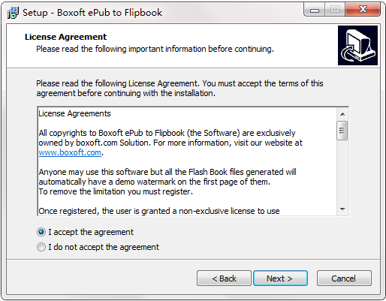Minimize the Setup window

coord(315,10)
